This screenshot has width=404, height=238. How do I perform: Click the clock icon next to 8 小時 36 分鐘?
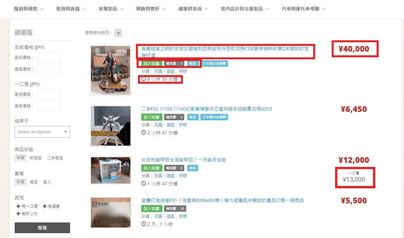coord(143,79)
